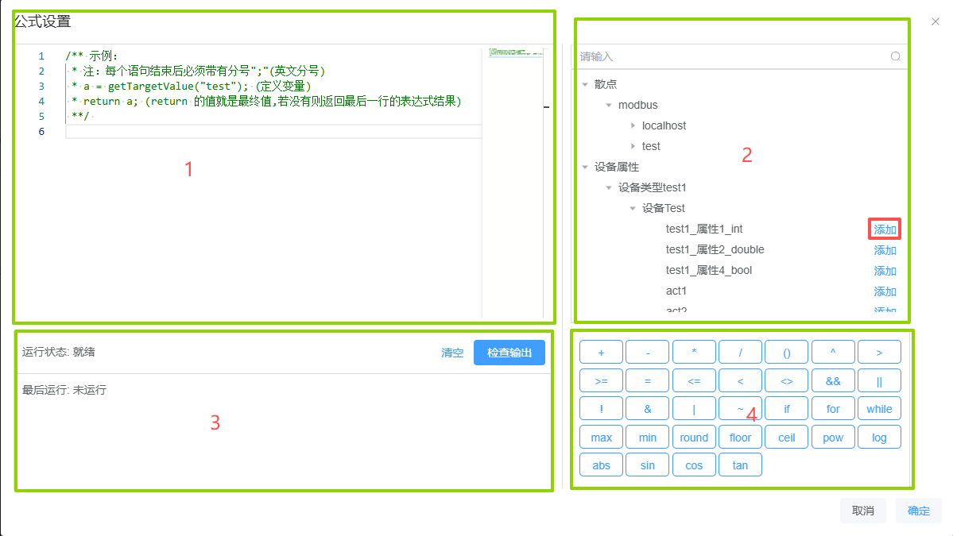The height and width of the screenshot is (536, 953).
Task: Select the act1 row
Action: [740, 291]
